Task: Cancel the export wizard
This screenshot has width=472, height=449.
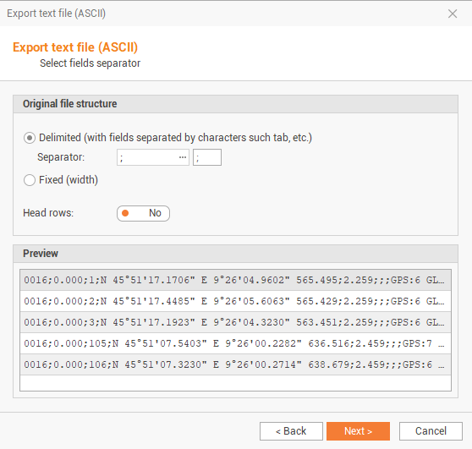Action: pyautogui.click(x=431, y=431)
